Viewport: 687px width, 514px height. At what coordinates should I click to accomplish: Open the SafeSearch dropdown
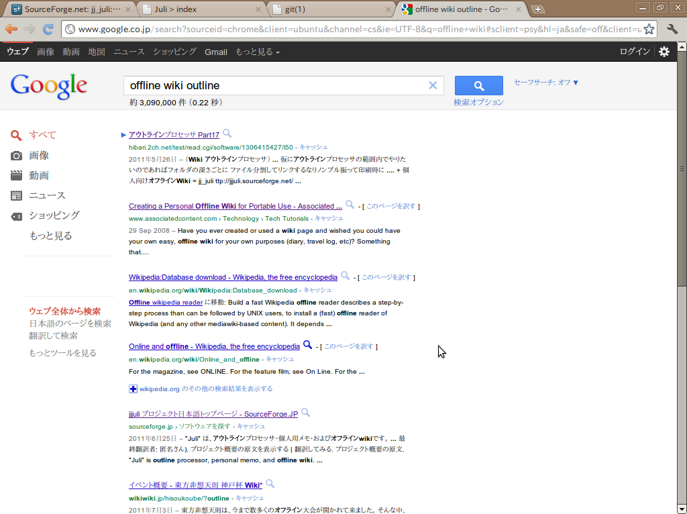coord(546,83)
